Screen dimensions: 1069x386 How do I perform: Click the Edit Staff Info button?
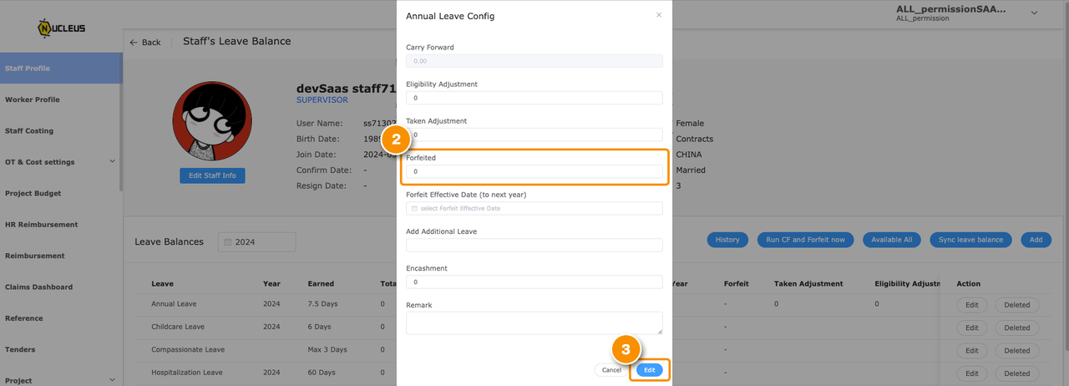(x=212, y=175)
